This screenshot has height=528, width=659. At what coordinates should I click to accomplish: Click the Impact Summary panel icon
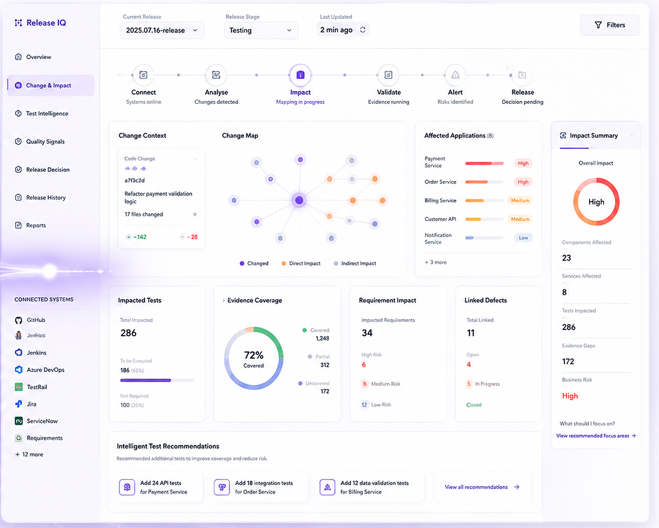[x=563, y=136]
